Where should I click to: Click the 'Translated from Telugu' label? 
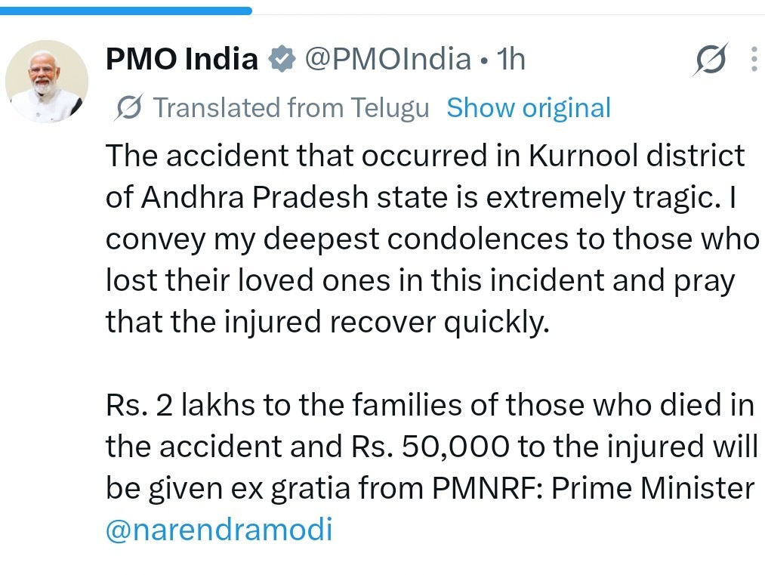(x=291, y=108)
